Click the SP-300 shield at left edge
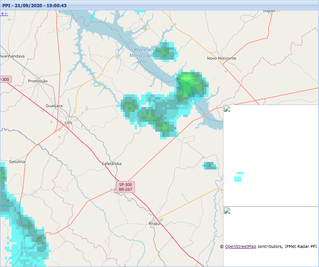This screenshot has width=319, height=267. pyautogui.click(x=5, y=79)
